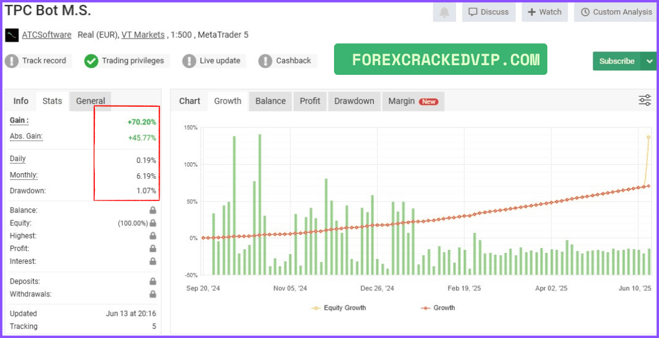The width and height of the screenshot is (659, 338).
Task: Open the Drawdown chart tab
Action: click(x=355, y=101)
